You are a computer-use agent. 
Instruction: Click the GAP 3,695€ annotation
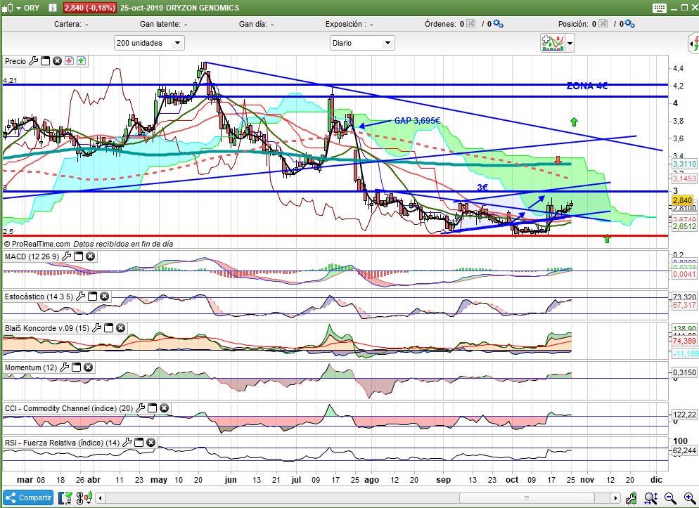[417, 121]
